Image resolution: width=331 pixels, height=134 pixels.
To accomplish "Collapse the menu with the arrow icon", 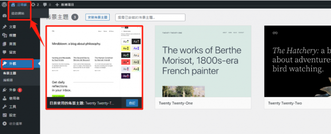I will (4, 124).
